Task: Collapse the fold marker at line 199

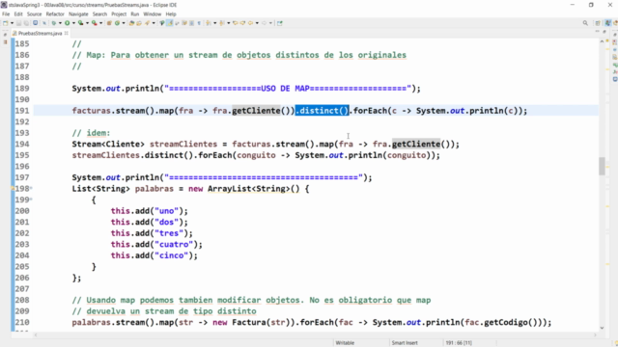Action: coord(31,200)
